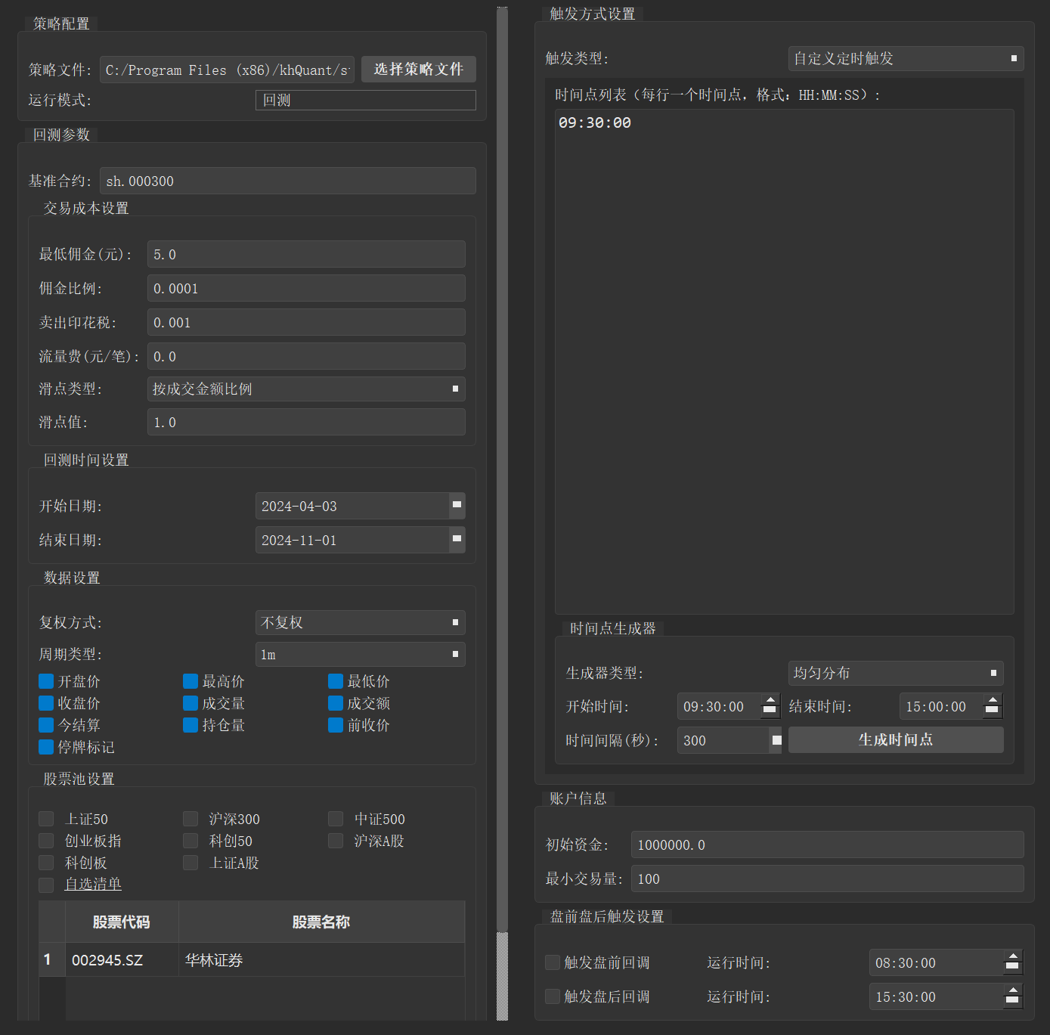This screenshot has height=1035, width=1050.
Task: Uncheck the 前收价 checkbox
Action: point(336,726)
